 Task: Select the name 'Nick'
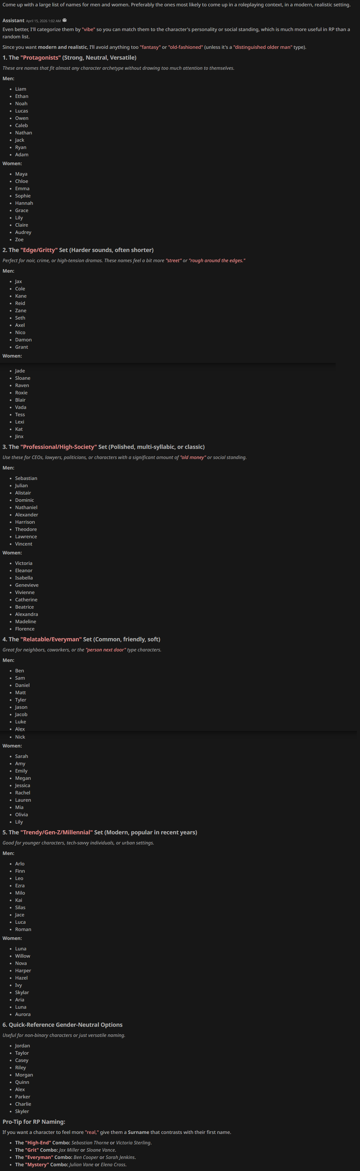(x=20, y=737)
